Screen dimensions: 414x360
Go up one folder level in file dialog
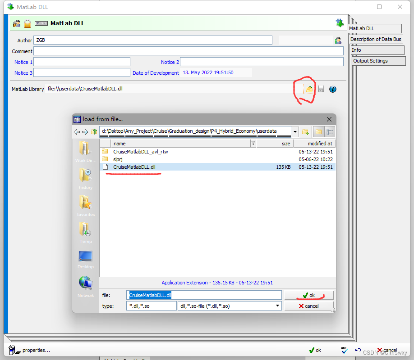(94, 132)
